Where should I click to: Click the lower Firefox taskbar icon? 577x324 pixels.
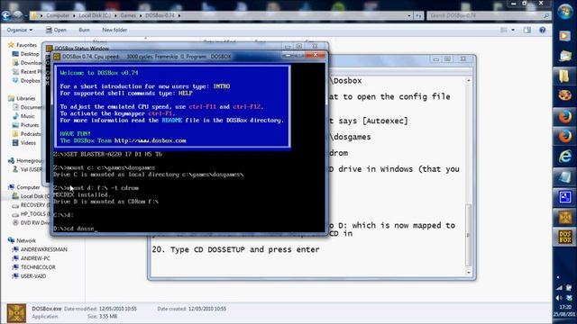tap(565, 136)
